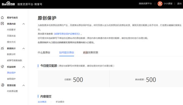183x105 pixels.
Task: Open the 熊掌号原创保护运营规范 link
Action: (x=67, y=34)
